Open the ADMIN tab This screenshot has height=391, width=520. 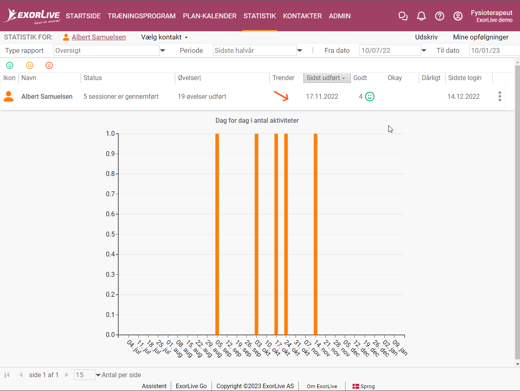(339, 16)
